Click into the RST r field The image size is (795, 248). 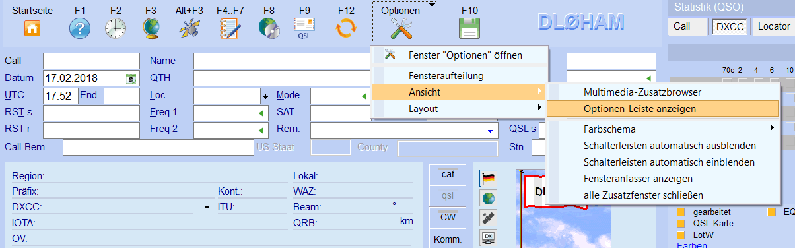91,130
